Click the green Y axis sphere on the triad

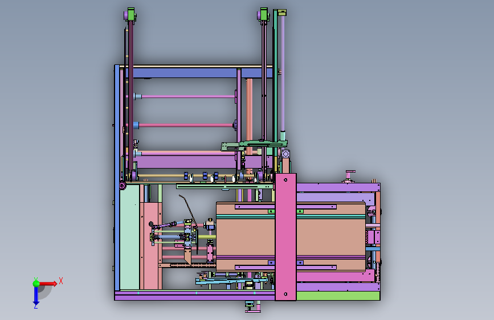point(36,284)
